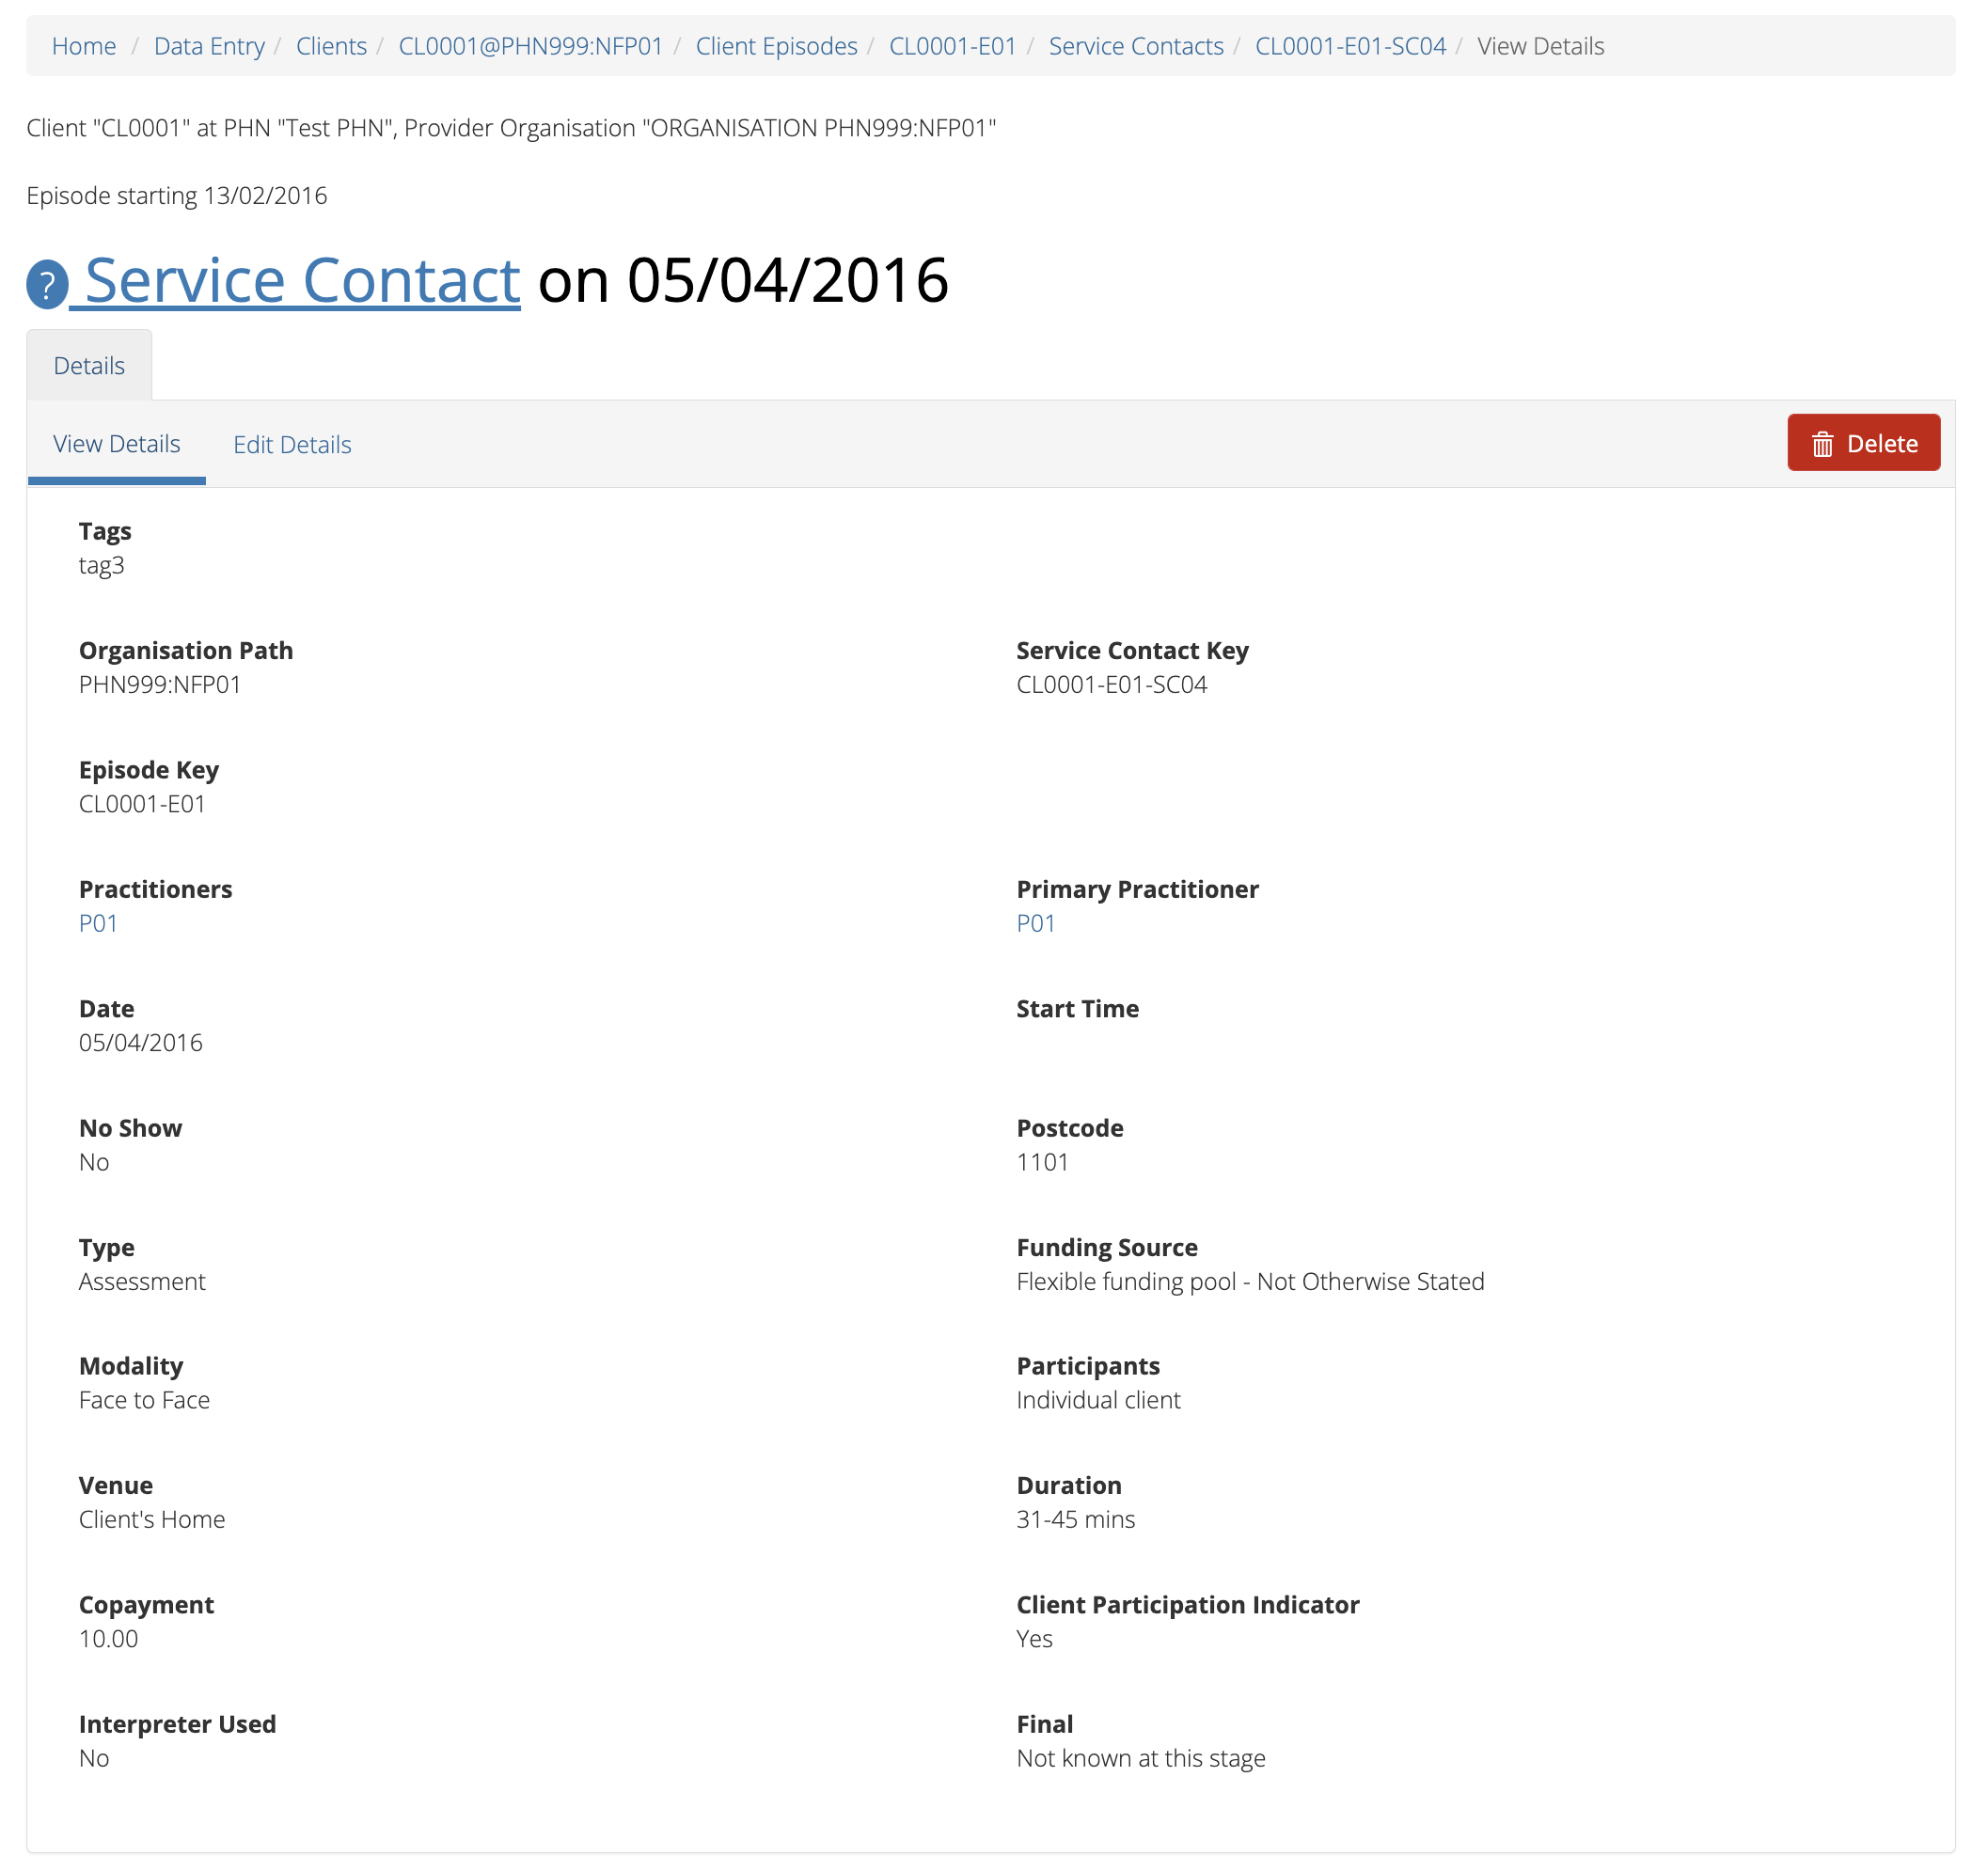Image resolution: width=1988 pixels, height=1871 pixels.
Task: Click the Service Contact heading link
Action: click(x=302, y=280)
